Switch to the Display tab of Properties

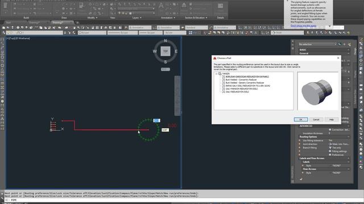(355, 74)
